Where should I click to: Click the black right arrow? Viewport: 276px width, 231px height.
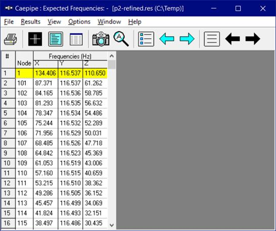[253, 39]
